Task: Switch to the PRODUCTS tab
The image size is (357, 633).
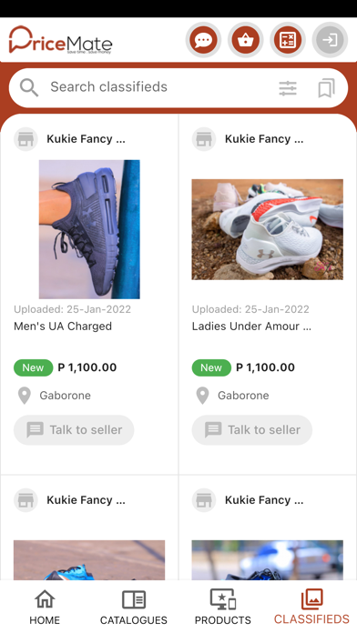Action: coord(223,608)
